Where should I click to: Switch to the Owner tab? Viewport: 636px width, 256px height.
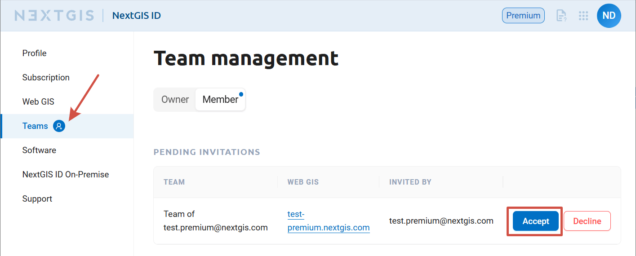pyautogui.click(x=175, y=99)
